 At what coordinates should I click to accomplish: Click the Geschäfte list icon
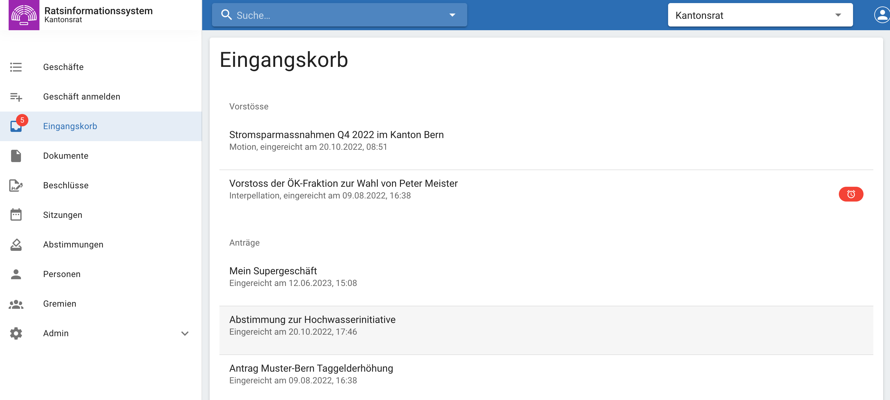[16, 67]
